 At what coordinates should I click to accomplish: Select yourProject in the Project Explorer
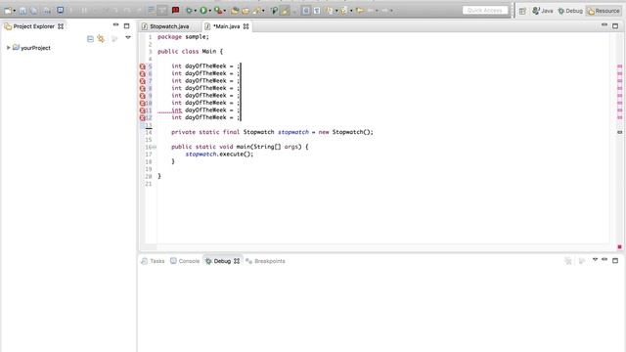click(x=35, y=48)
